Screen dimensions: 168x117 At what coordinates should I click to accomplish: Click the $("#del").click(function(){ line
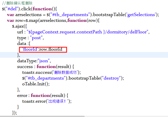click(30, 9)
